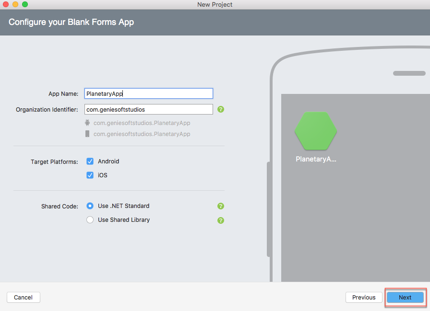The image size is (430, 311).
Task: Click the Android identifier com.geniesoftstudios.PlanetaryApp
Action: coord(142,123)
